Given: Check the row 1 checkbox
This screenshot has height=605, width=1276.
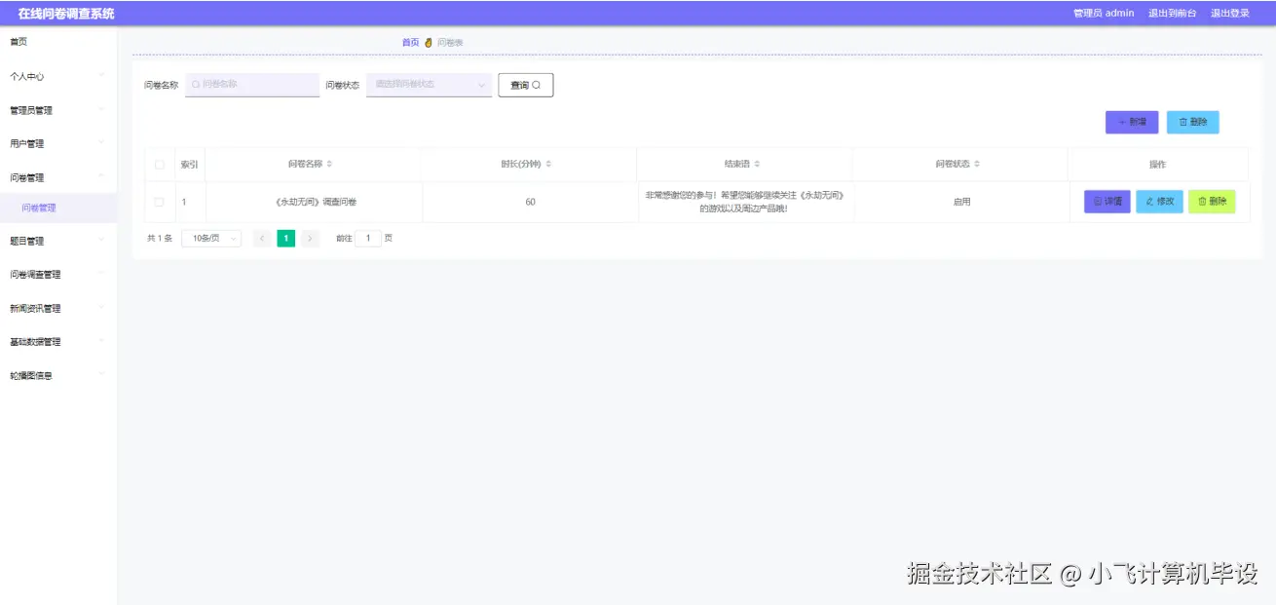Looking at the screenshot, I should (x=160, y=202).
